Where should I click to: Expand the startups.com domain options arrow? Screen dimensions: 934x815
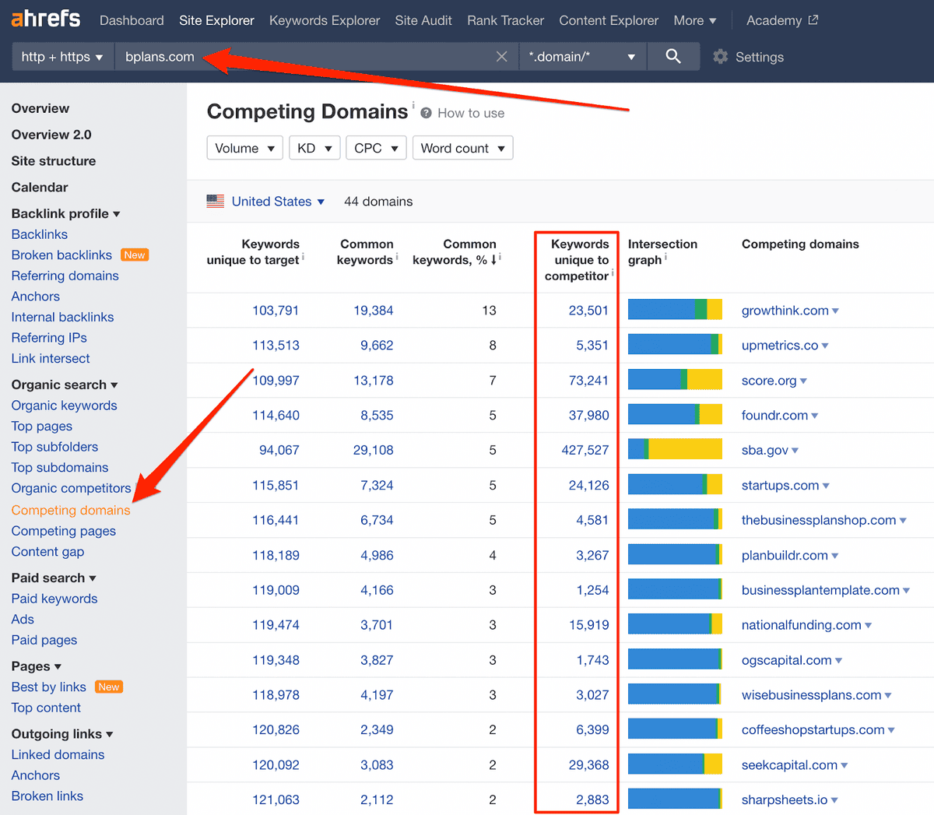click(x=826, y=486)
